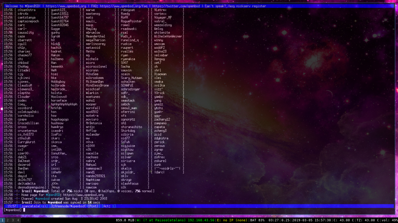Screen dimensions: 398x223
Task: Select the nick 'IonutVan_'
Action: click(59, 154)
